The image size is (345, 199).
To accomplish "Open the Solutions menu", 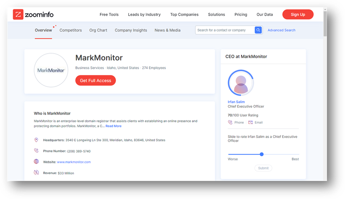I will (x=216, y=15).
